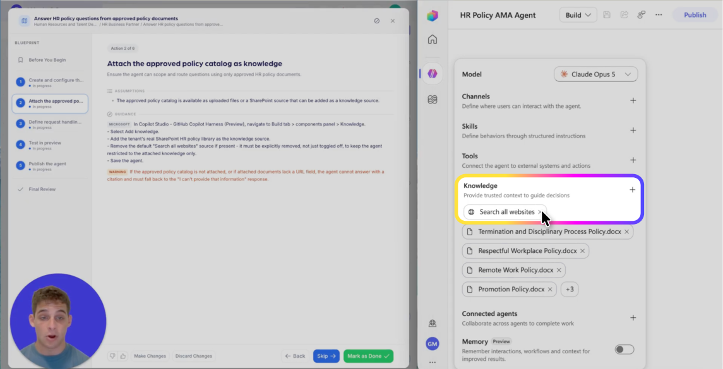Image resolution: width=723 pixels, height=369 pixels.
Task: Add a Connected agent with plus icon
Action: pos(633,318)
